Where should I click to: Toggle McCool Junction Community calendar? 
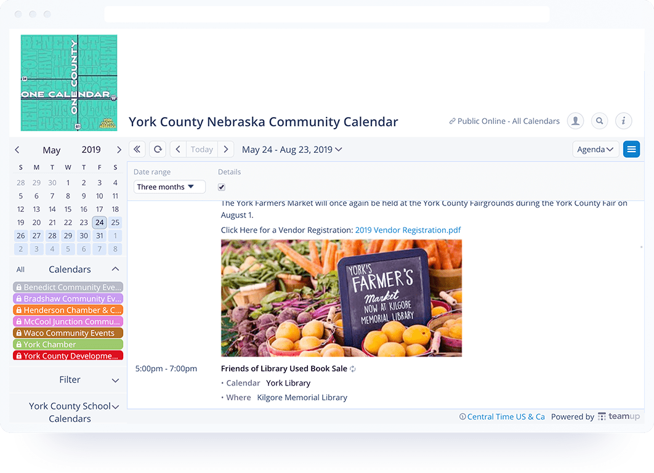click(x=68, y=321)
